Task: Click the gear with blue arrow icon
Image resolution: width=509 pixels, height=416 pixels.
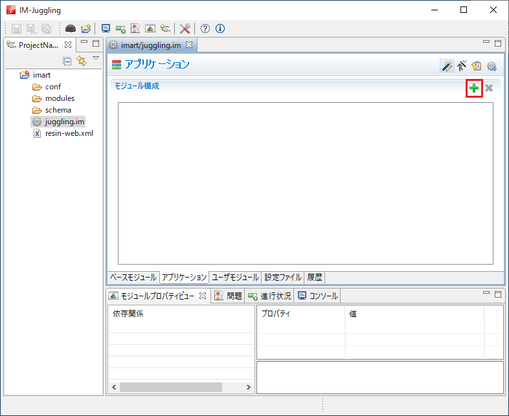Action: pyautogui.click(x=492, y=65)
